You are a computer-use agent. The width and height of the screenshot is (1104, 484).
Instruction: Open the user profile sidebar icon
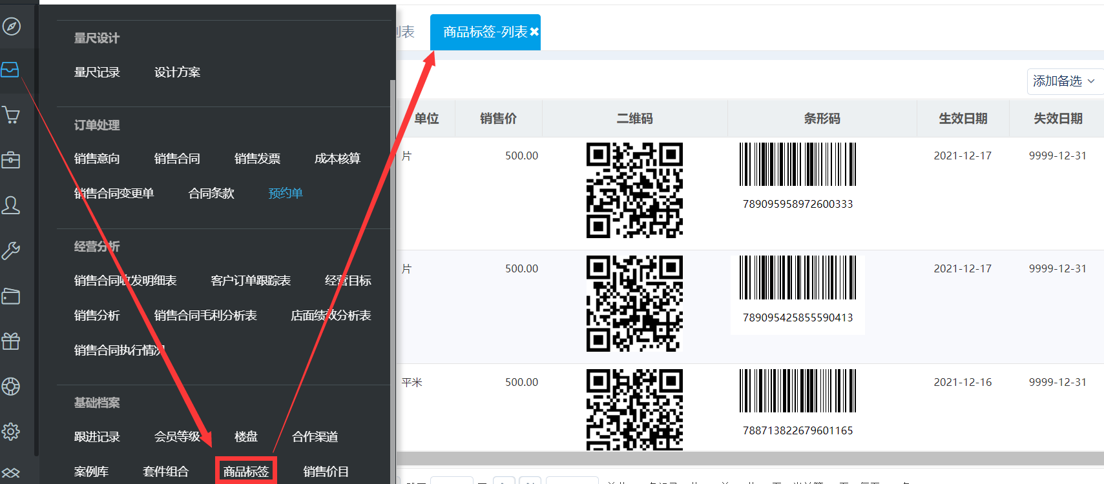point(11,205)
